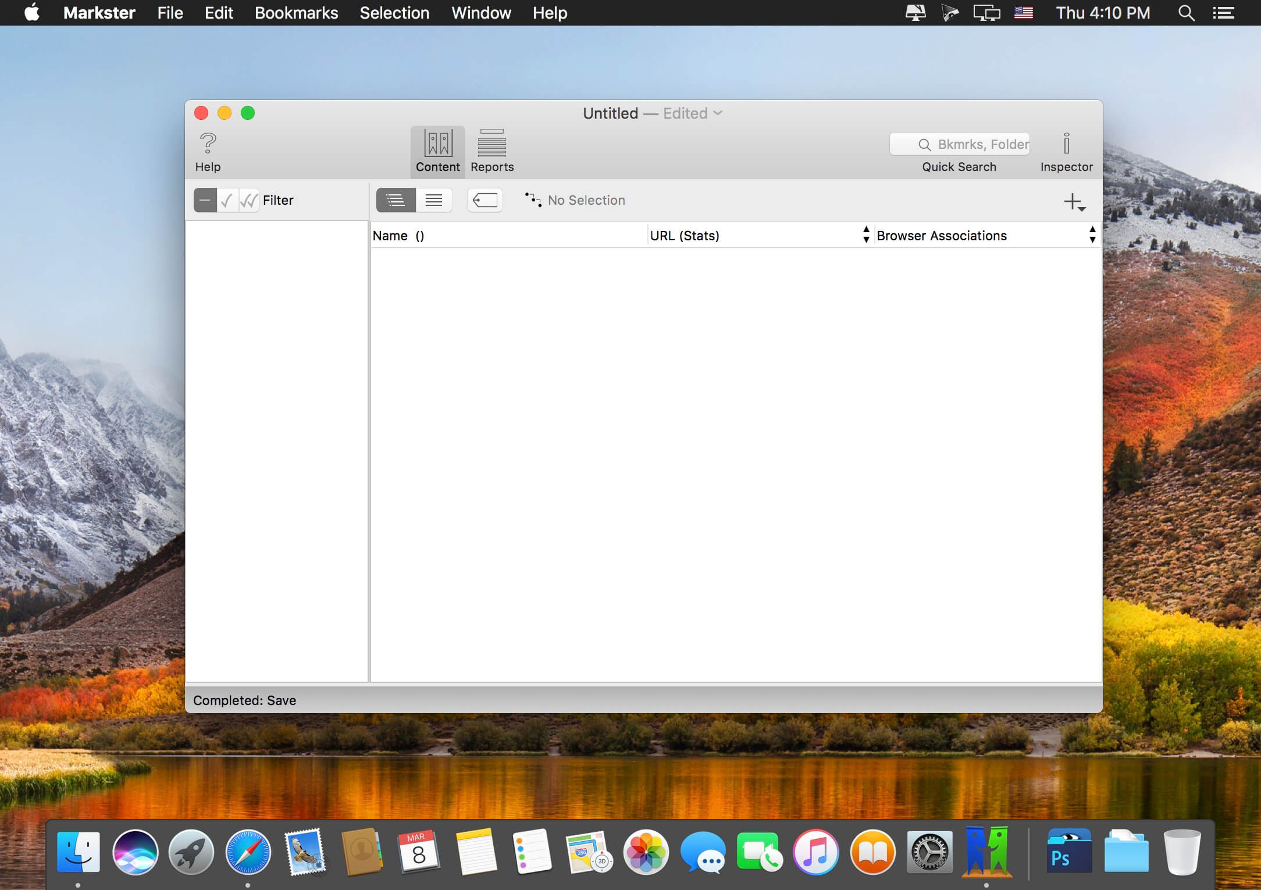Click the Help question mark icon
This screenshot has height=890, width=1261.
(208, 143)
